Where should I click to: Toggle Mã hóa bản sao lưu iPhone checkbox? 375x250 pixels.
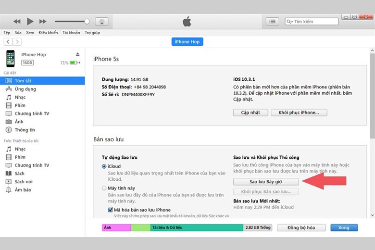(110, 210)
